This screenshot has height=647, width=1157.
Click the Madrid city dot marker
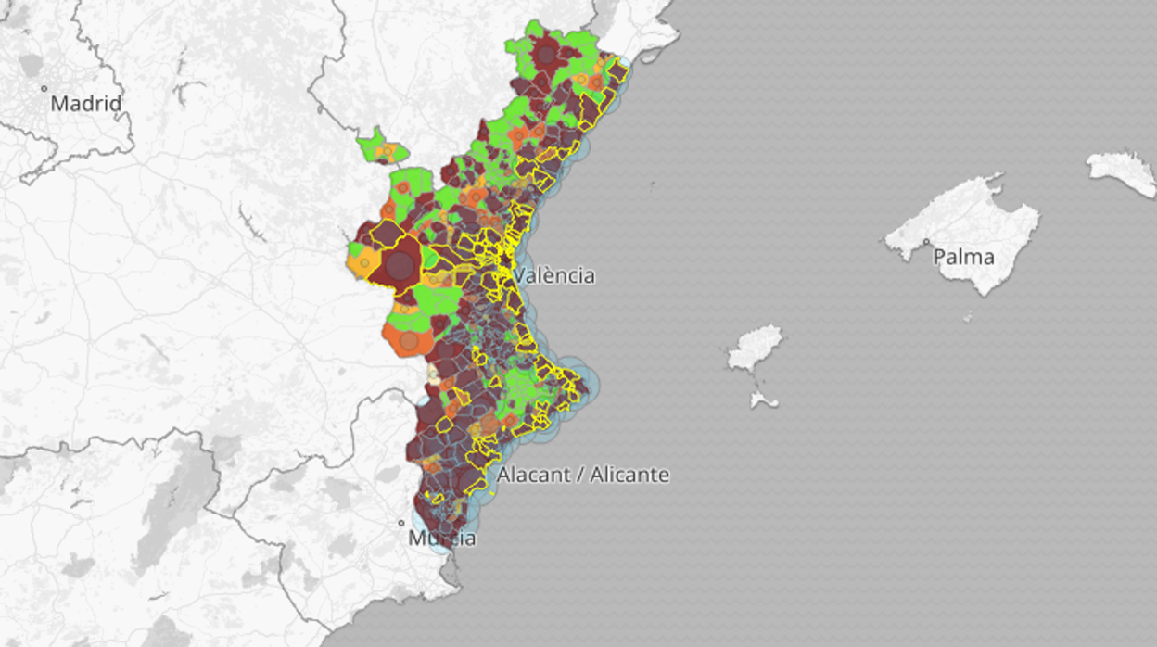tap(44, 89)
